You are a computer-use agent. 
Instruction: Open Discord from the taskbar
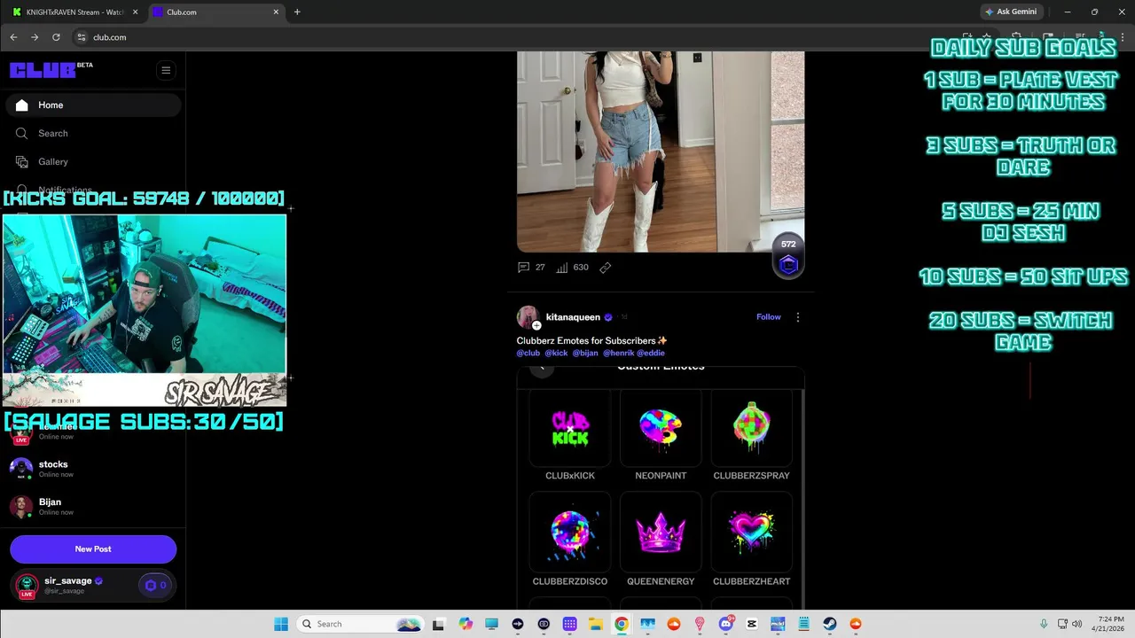[x=726, y=624]
